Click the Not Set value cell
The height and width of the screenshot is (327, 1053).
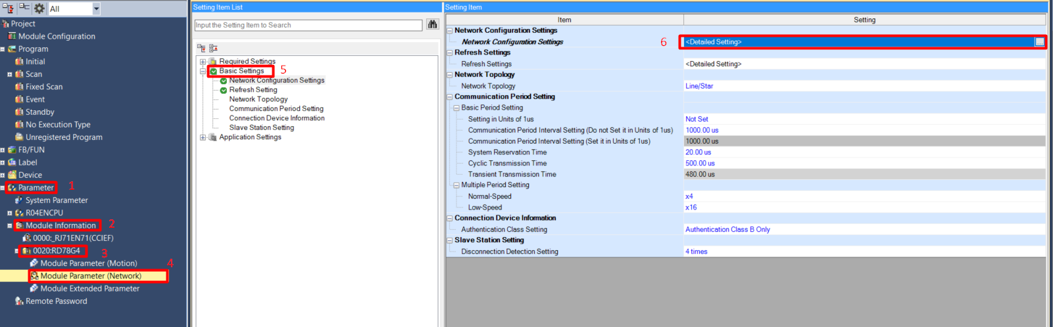864,119
